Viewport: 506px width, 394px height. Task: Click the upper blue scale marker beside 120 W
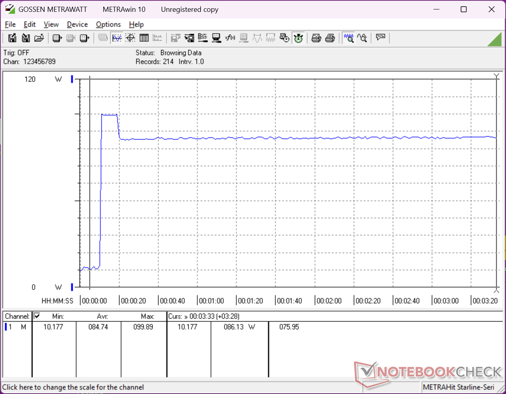[72, 79]
